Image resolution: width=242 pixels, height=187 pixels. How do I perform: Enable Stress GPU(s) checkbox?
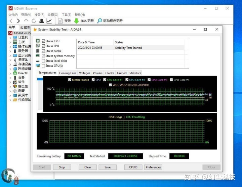coord(43,66)
